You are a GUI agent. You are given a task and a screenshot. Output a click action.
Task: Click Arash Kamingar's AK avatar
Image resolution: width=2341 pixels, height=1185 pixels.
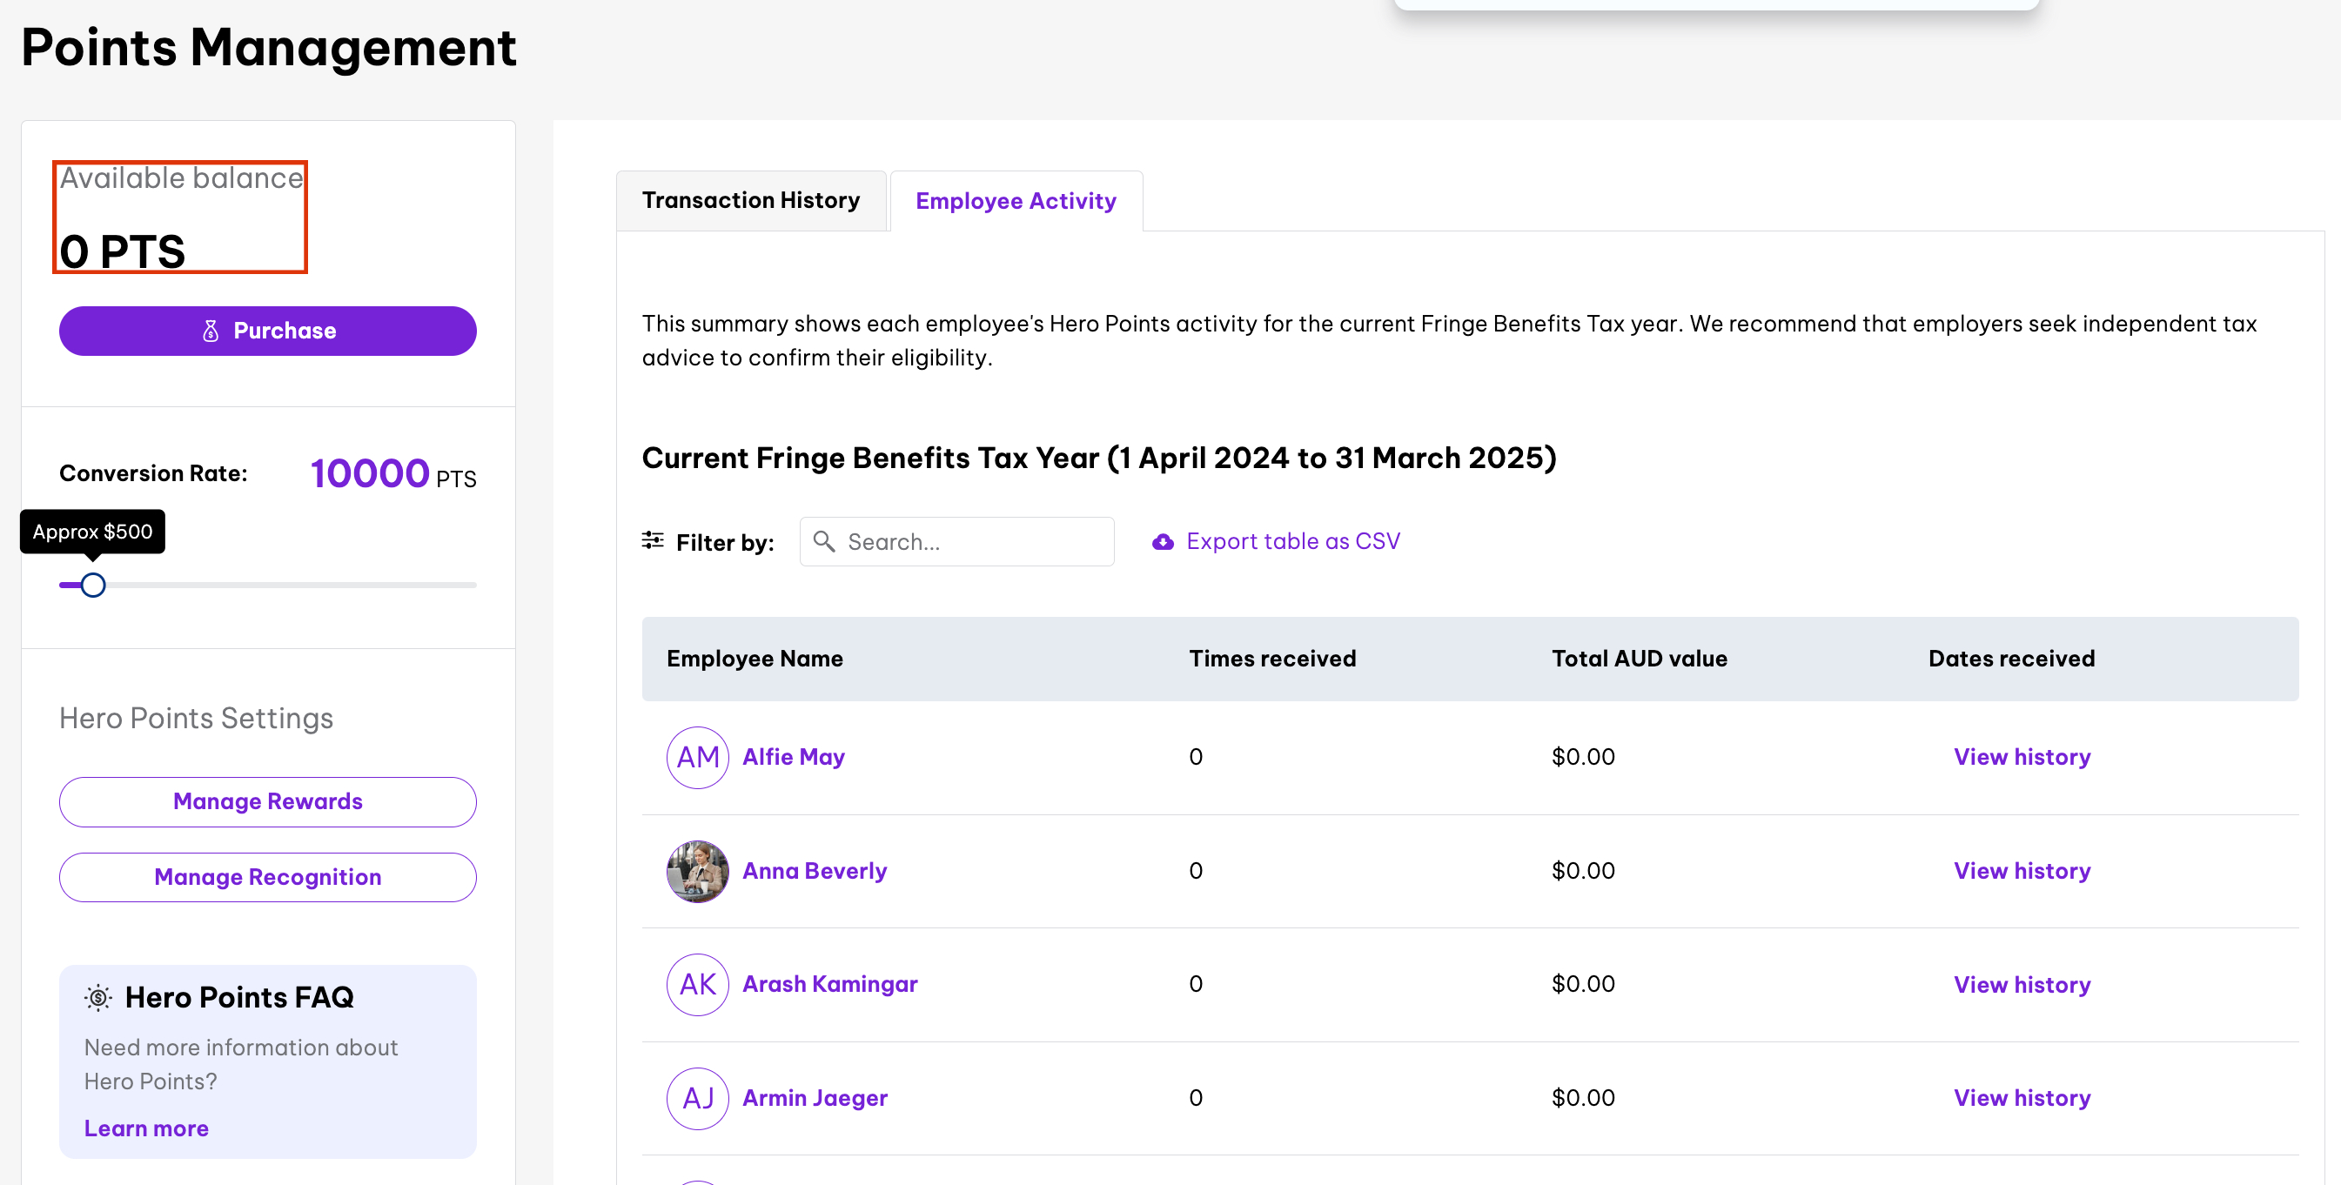click(697, 984)
